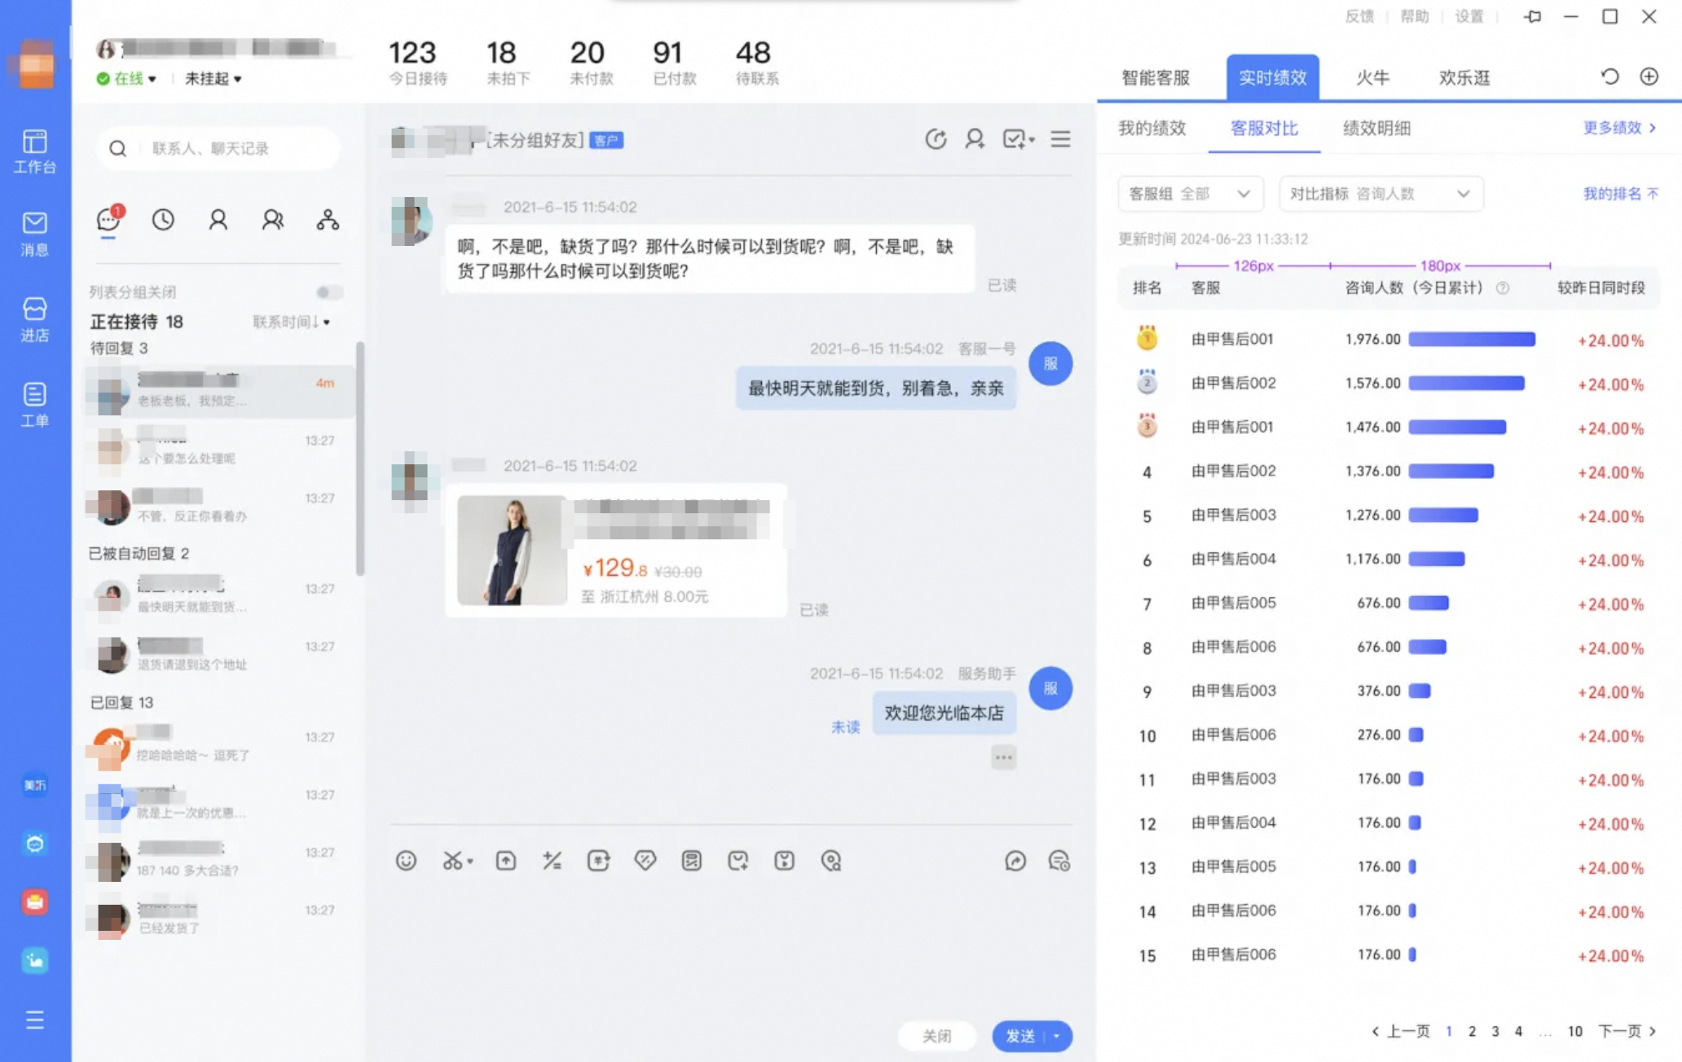Open the send button arrow options

(x=1057, y=1036)
